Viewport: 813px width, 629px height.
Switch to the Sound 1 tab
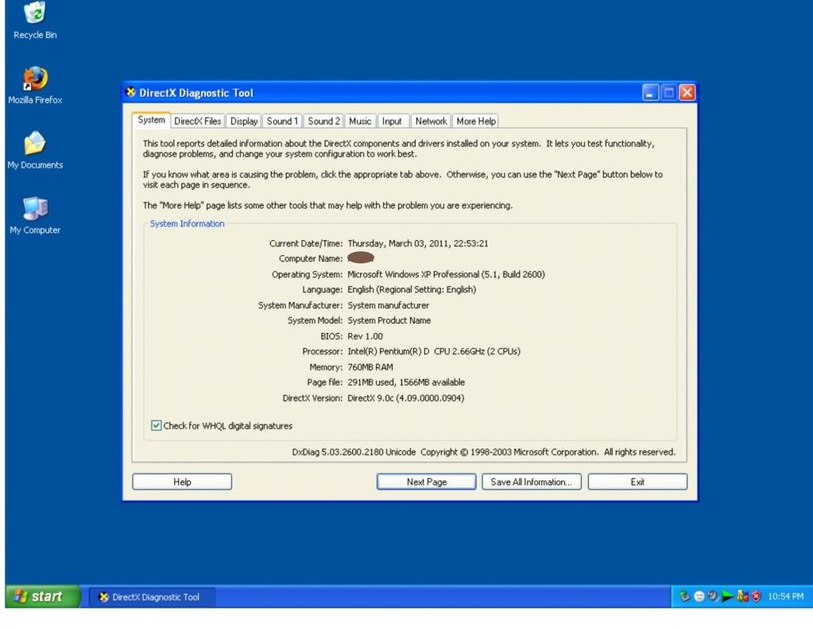(282, 121)
